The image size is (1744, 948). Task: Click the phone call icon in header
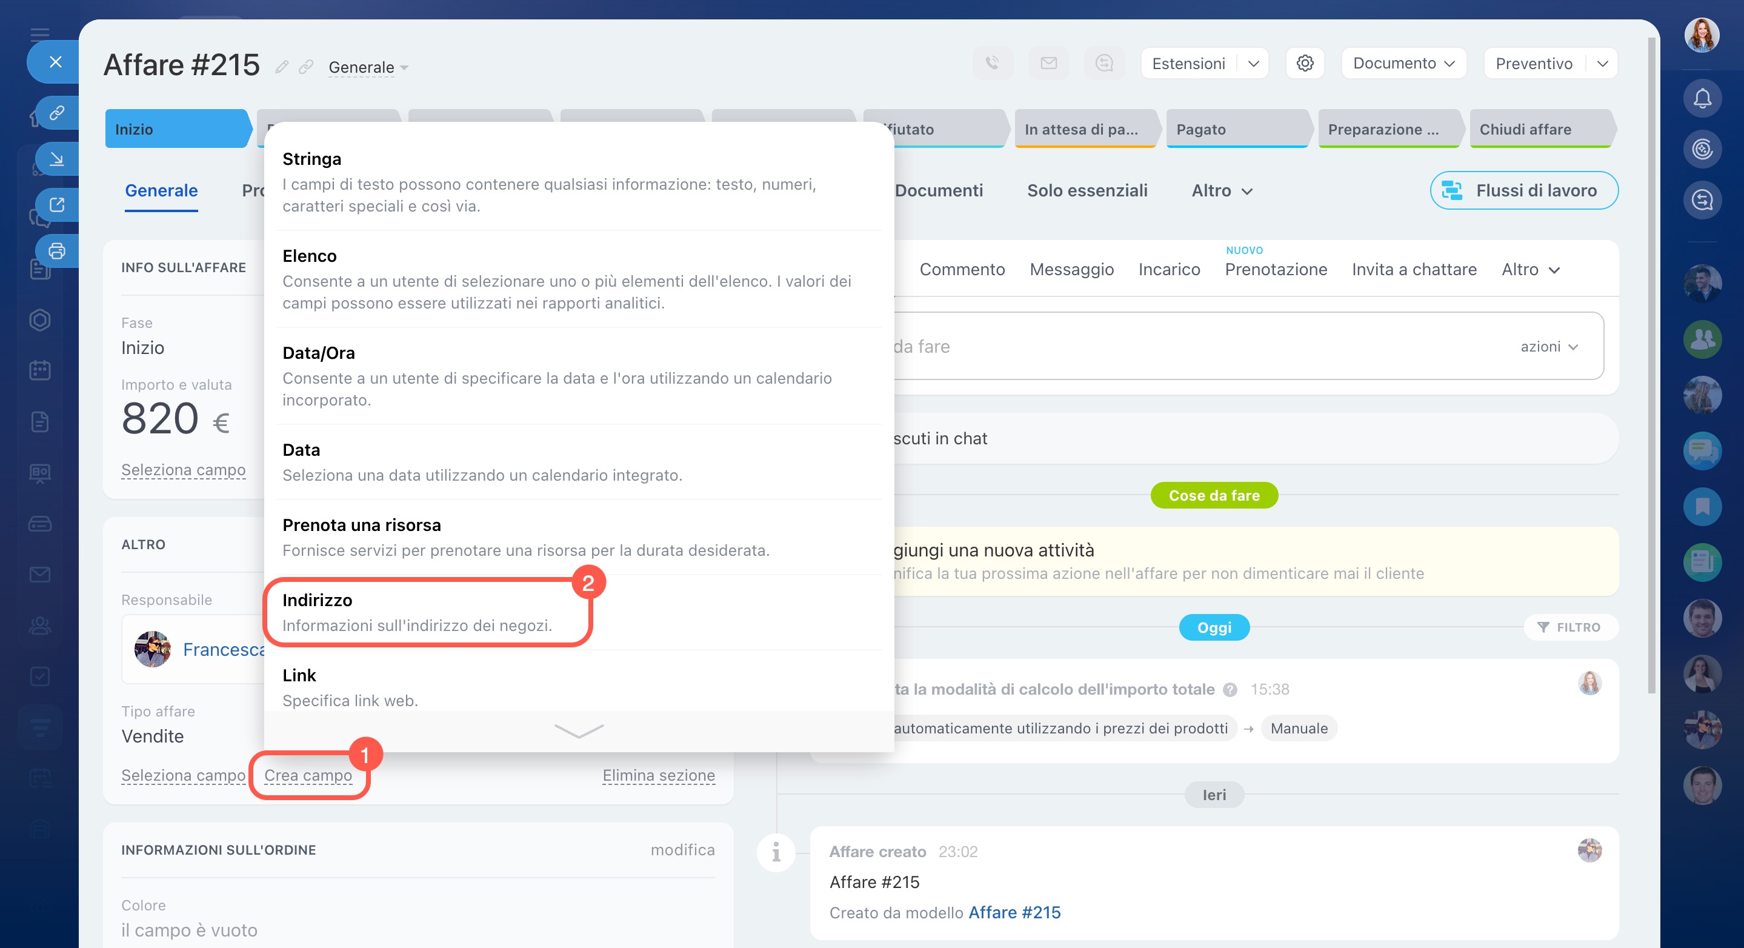(992, 64)
